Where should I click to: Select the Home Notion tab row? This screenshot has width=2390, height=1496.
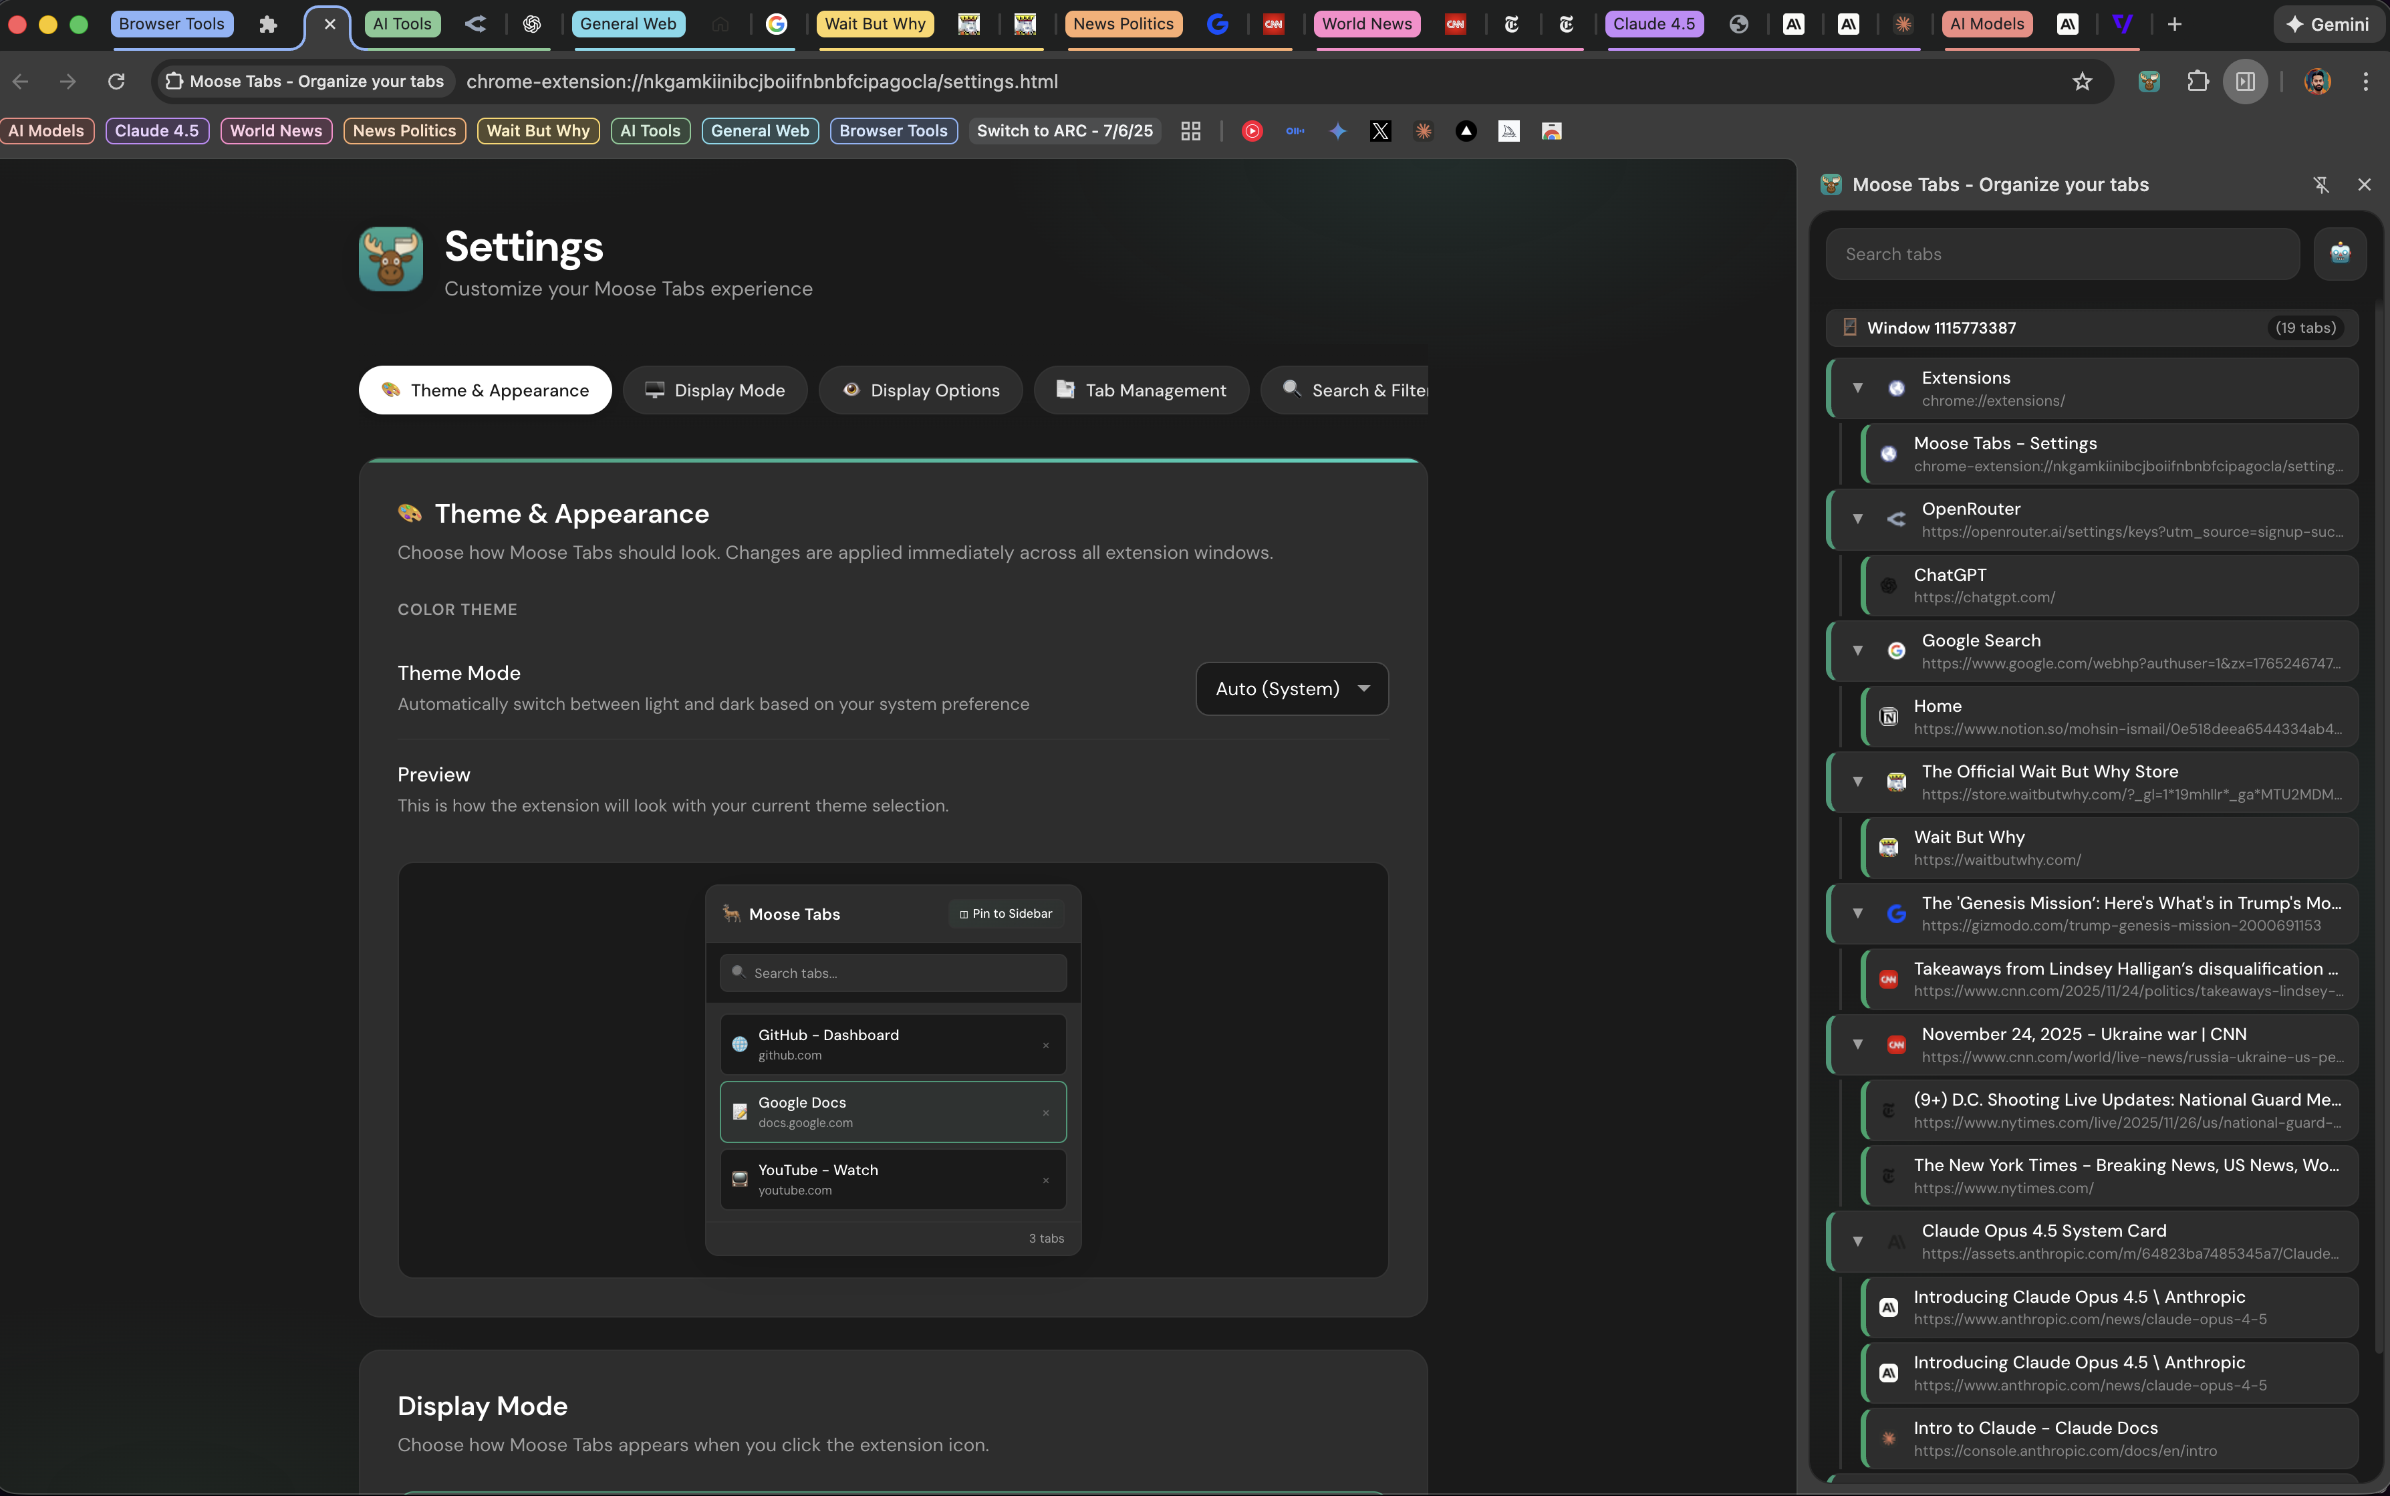[x=2109, y=717]
